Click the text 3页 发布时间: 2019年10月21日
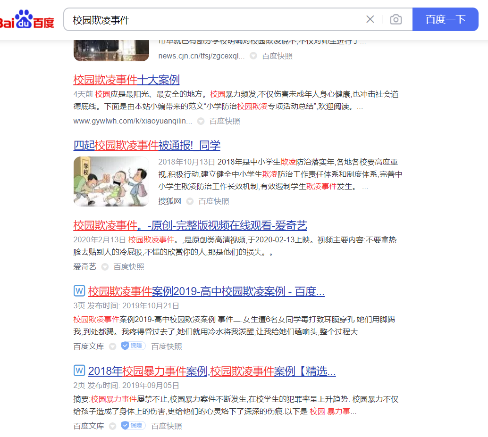The height and width of the screenshot is (437, 488). point(126,306)
